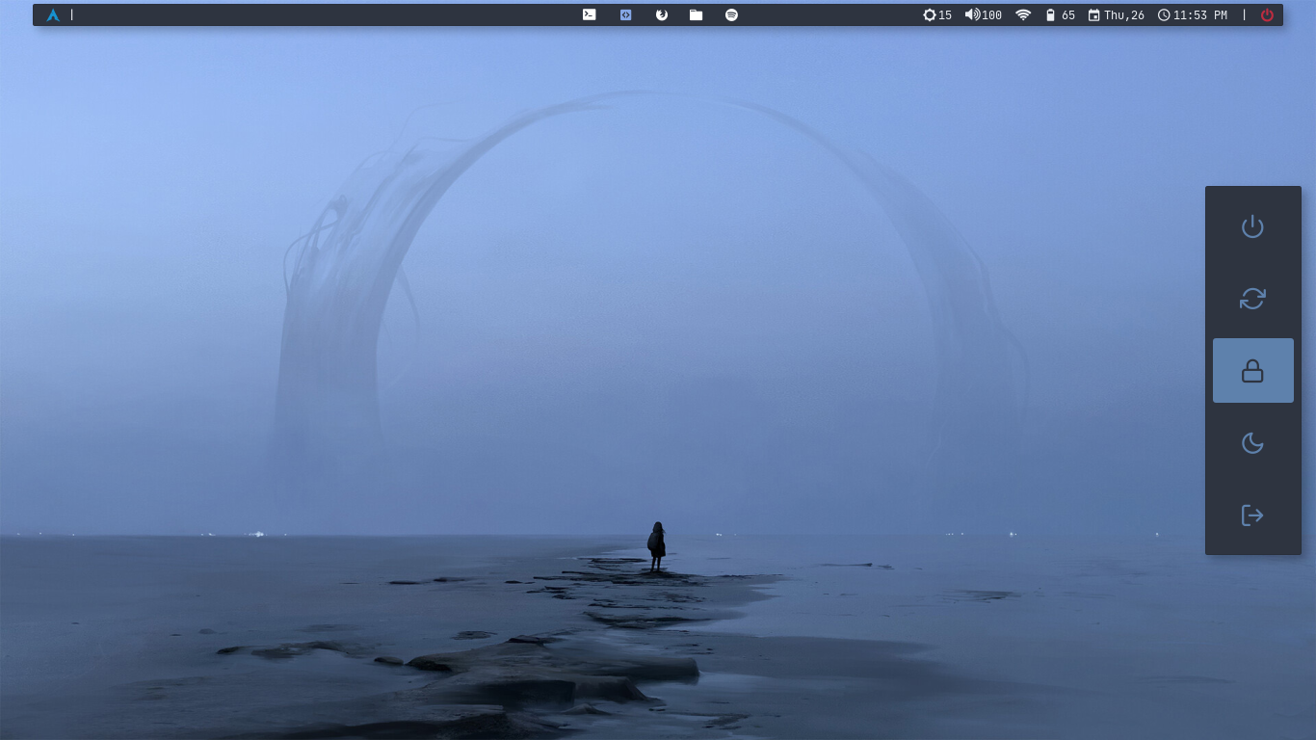Click the battery icon showing 65
The height and width of the screenshot is (740, 1316).
click(x=1050, y=15)
